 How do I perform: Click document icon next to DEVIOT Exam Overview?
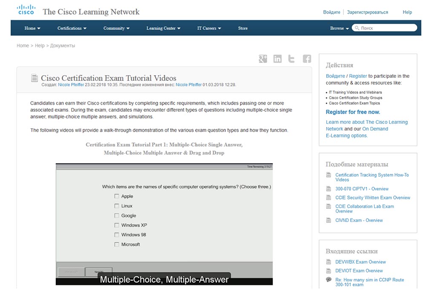[x=328, y=271]
